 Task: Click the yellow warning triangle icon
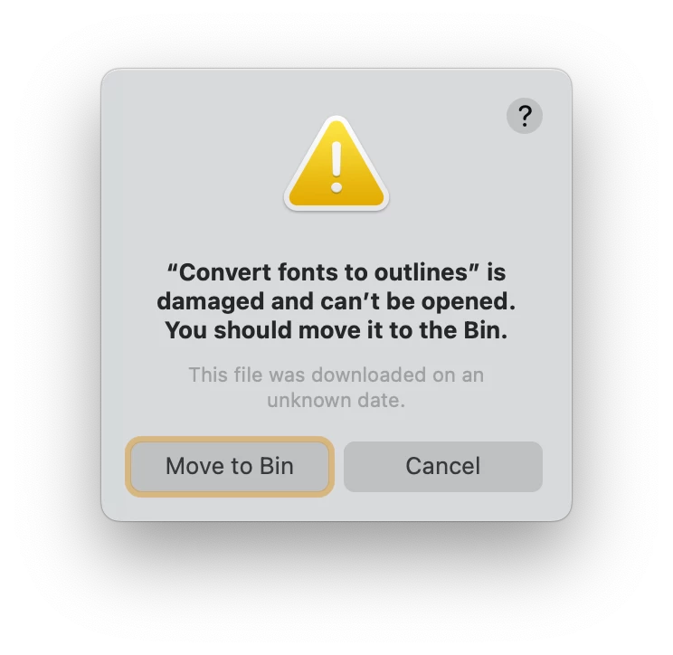336,164
